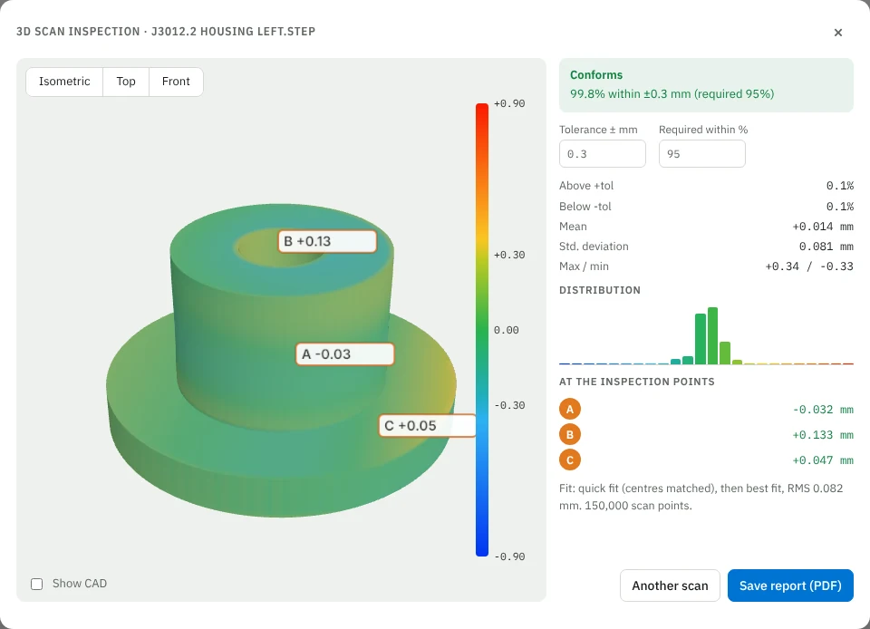Click the Tolerance ± mm input field

point(602,154)
